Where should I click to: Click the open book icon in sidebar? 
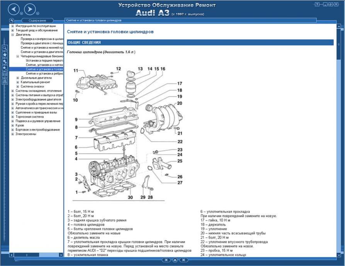coord(5,75)
